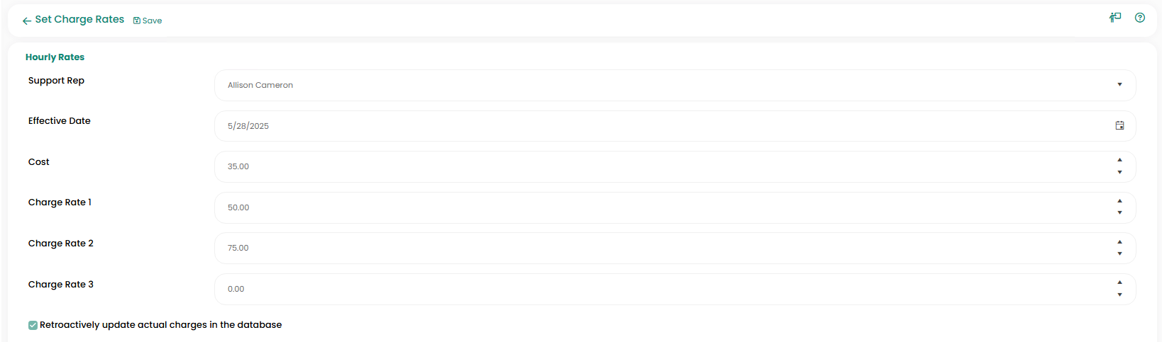The width and height of the screenshot is (1162, 342).
Task: Decrease Charge Rate 1 with down arrow
Action: 1119,213
